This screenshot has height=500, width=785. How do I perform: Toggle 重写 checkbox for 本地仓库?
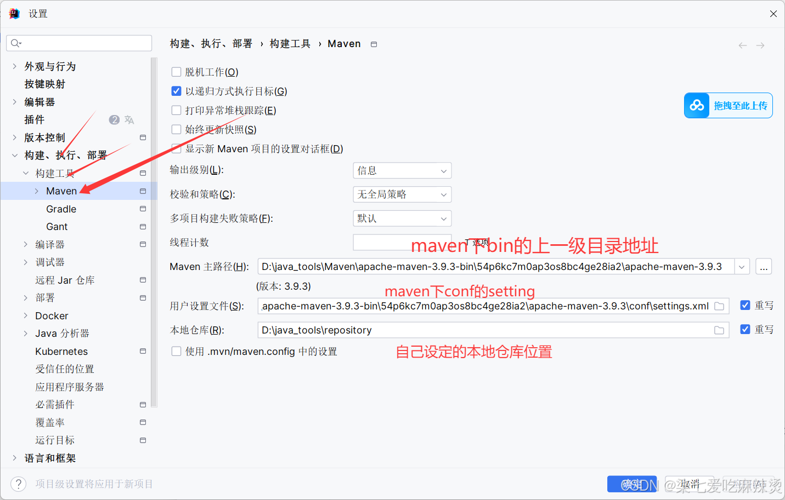point(745,329)
